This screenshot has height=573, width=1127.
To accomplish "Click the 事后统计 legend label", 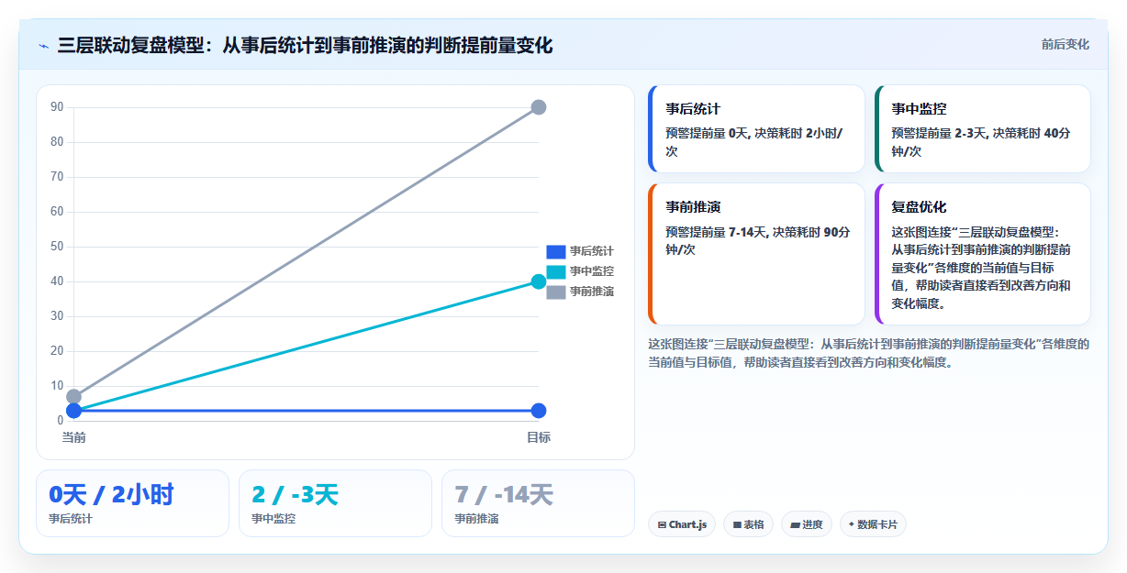I will pos(592,251).
